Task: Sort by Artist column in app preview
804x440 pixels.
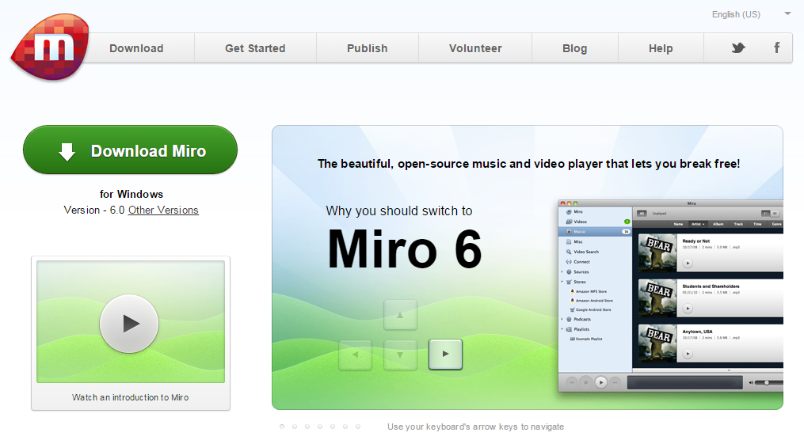Action: pyautogui.click(x=698, y=224)
